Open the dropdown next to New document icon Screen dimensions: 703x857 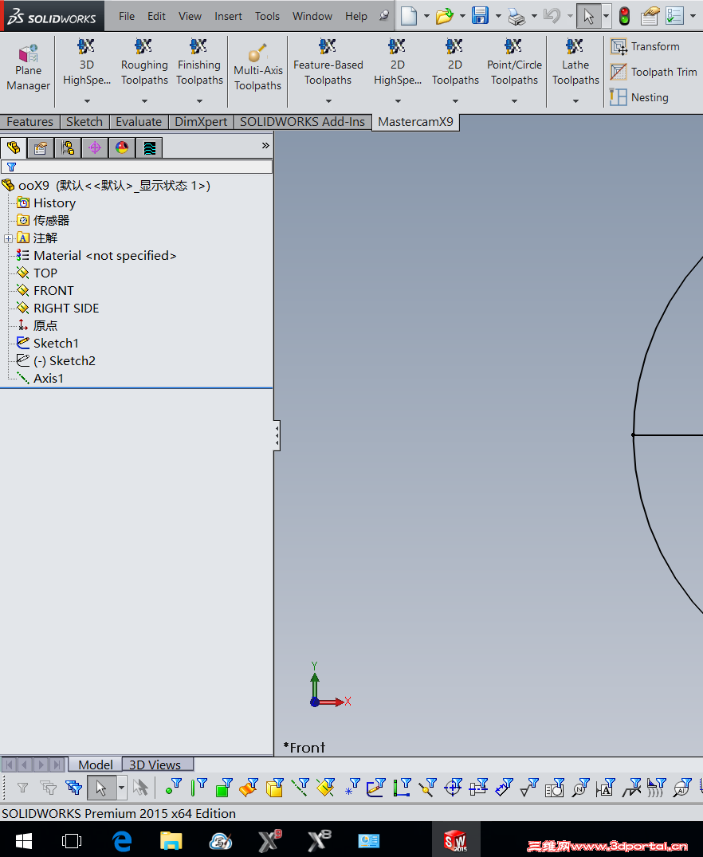click(426, 17)
